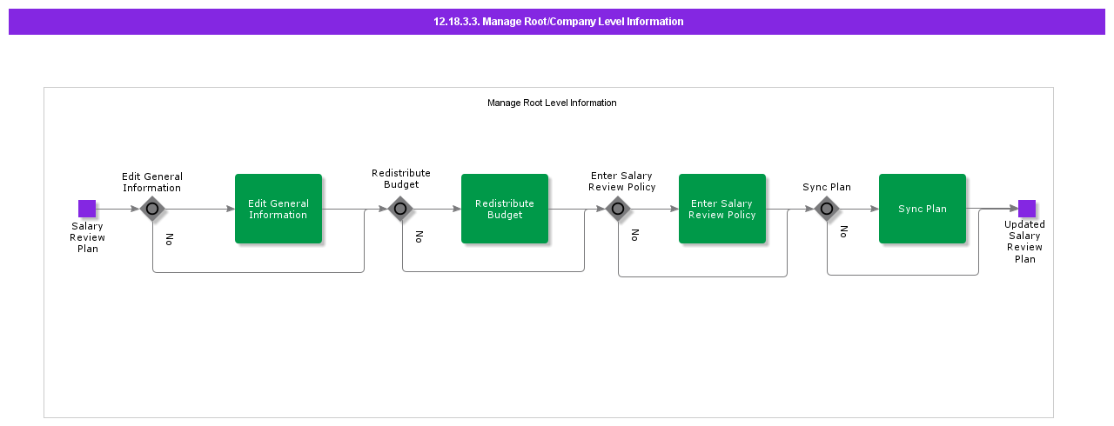Select the Enter Salary Review Policy gateway diamond
The width and height of the screenshot is (1114, 426).
(618, 209)
